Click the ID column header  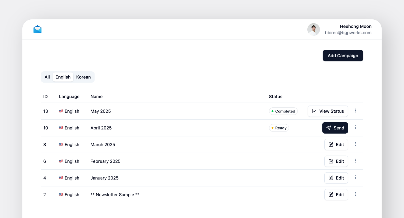[45, 97]
